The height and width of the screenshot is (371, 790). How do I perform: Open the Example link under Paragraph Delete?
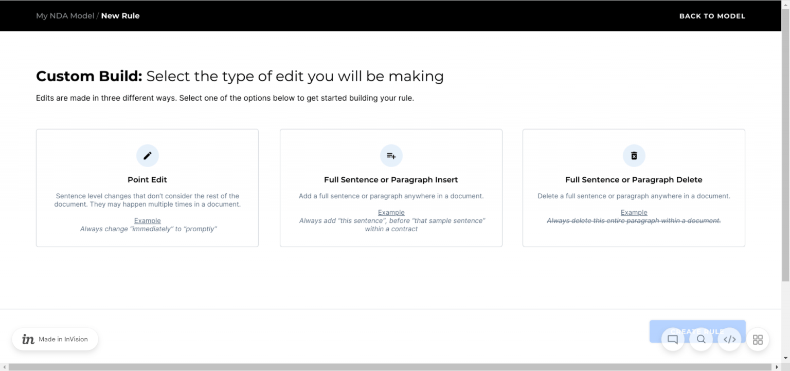(x=634, y=212)
